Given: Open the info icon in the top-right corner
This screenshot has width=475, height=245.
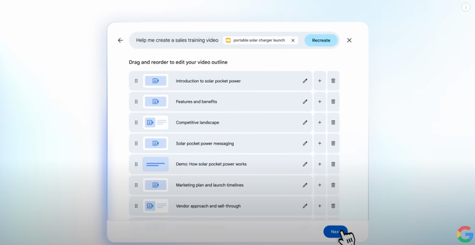Looking at the screenshot, I should pyautogui.click(x=466, y=7).
